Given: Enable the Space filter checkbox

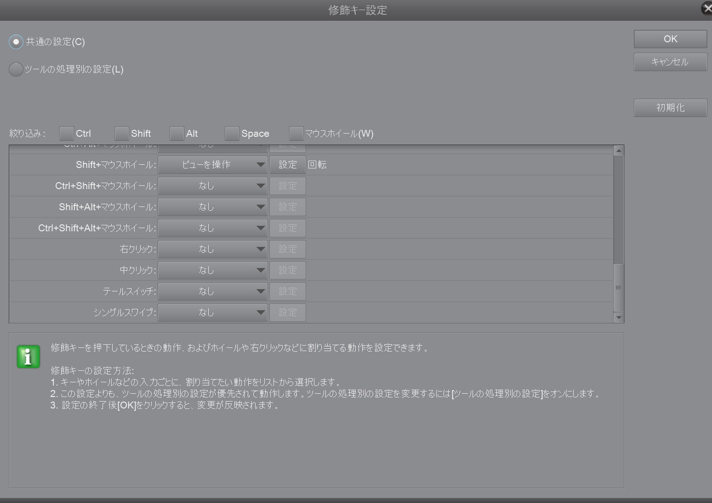Looking at the screenshot, I should point(232,134).
